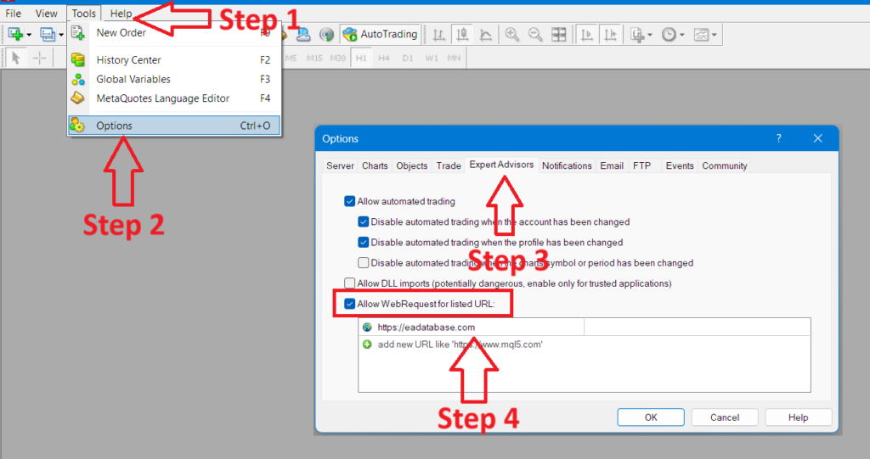The image size is (870, 459).
Task: Toggle disable trading when profile changed
Action: pyautogui.click(x=364, y=243)
